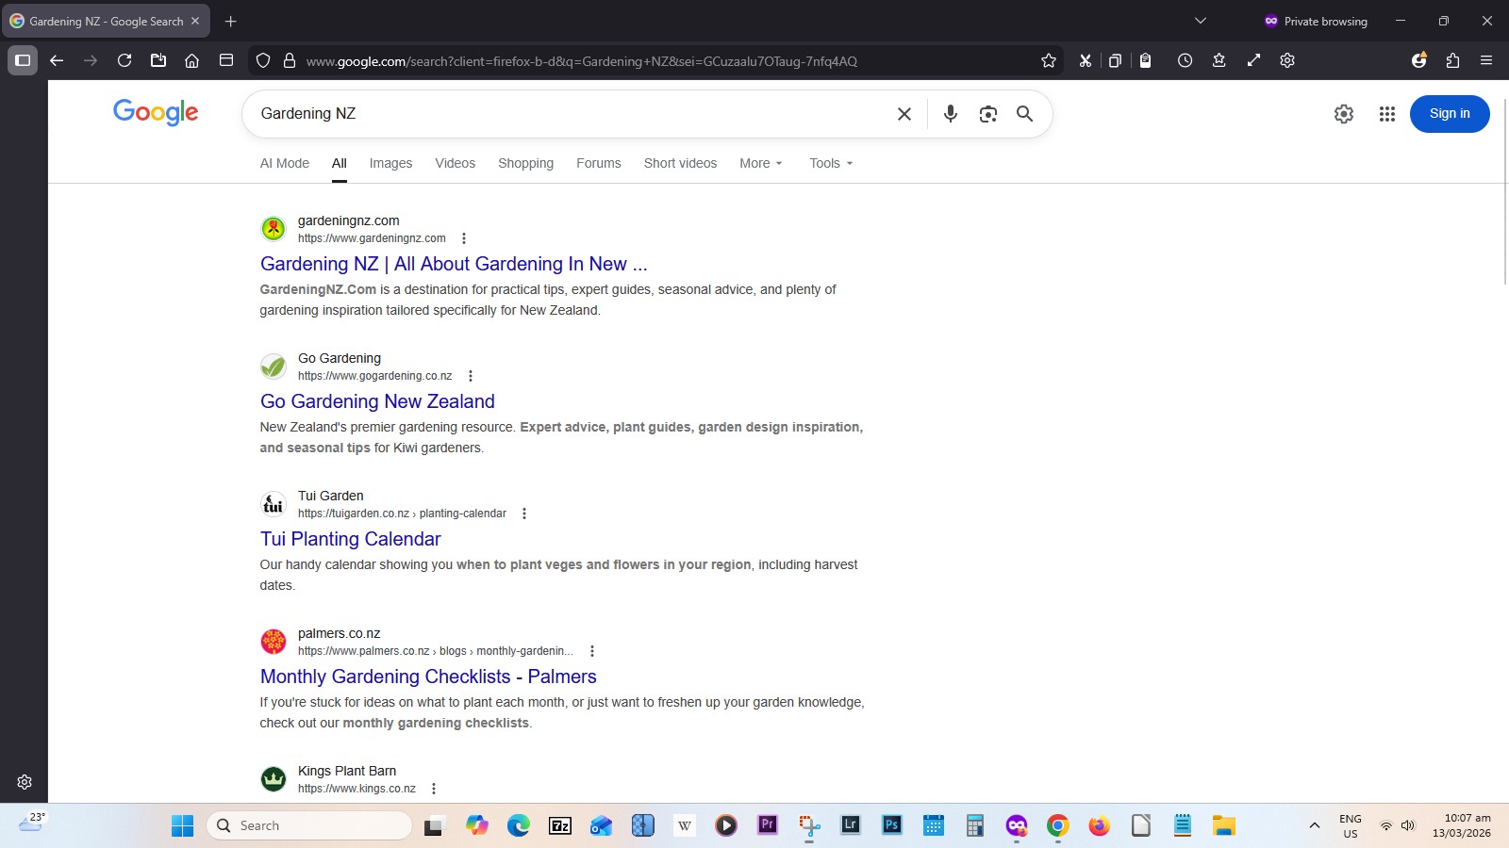Expand the More search filters dropdown
Screen dimensions: 1509x848
pos(760,163)
